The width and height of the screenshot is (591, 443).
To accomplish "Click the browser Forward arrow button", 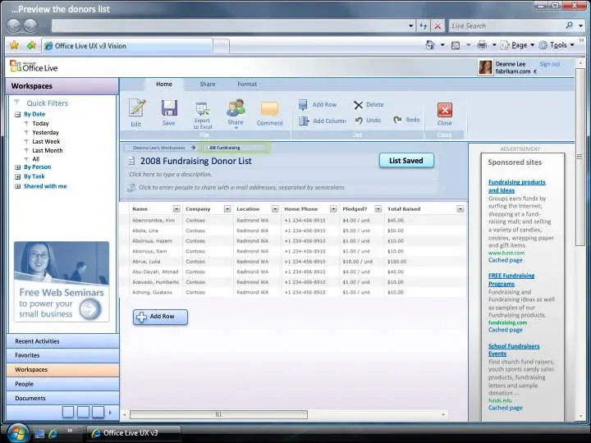I will pos(30,25).
